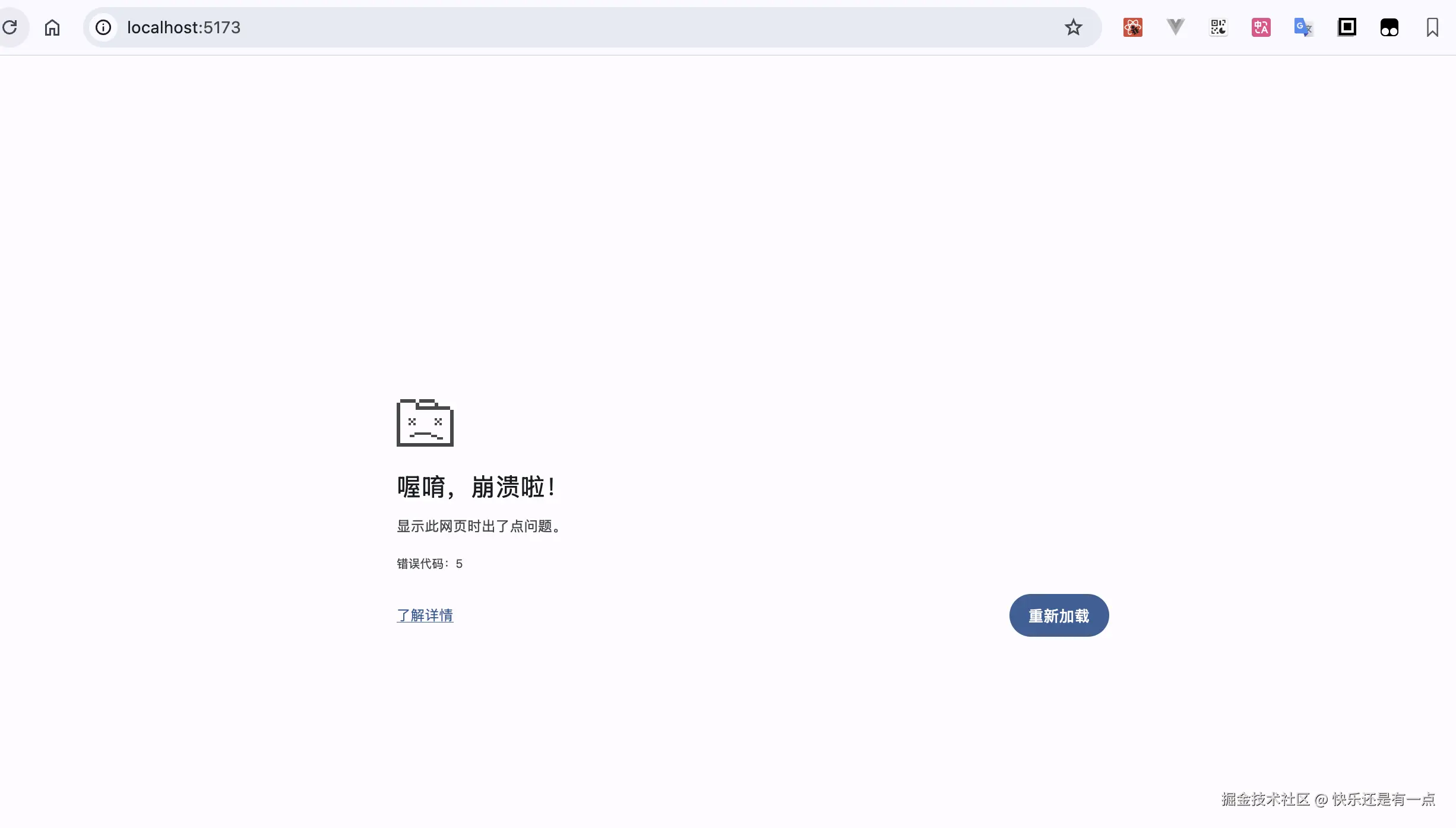
Task: Click the 错误代码：5 text
Action: [429, 563]
